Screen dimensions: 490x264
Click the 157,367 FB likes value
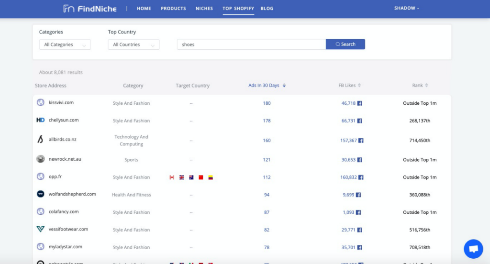pos(348,140)
